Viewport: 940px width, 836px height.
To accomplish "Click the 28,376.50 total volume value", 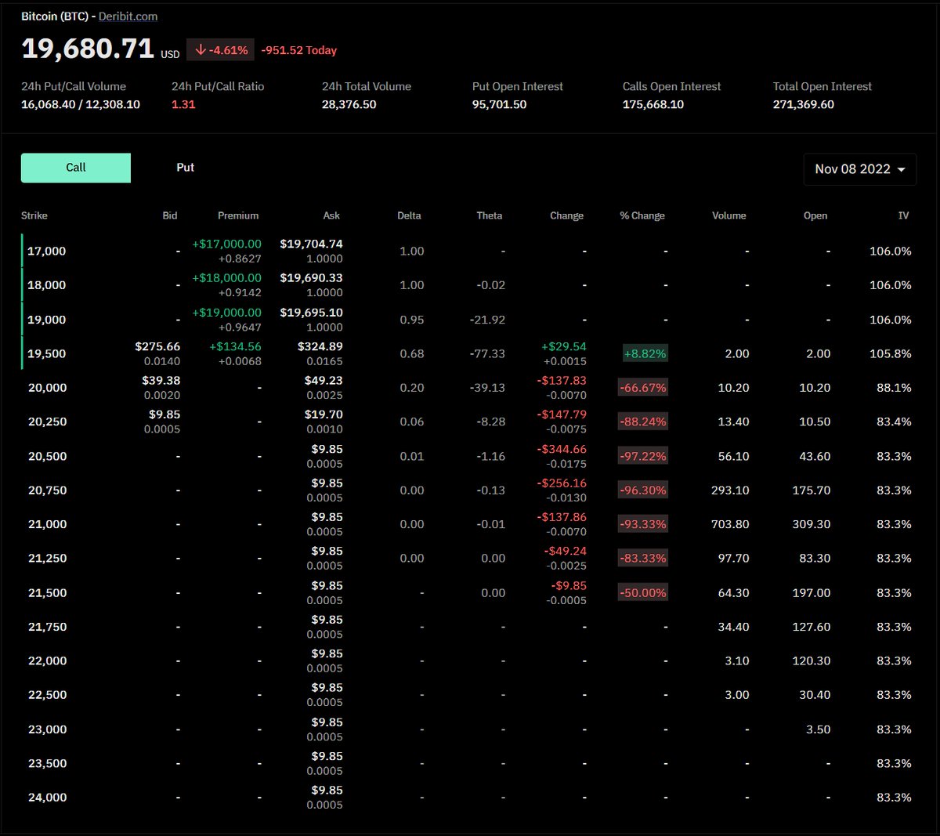I will 349,104.
